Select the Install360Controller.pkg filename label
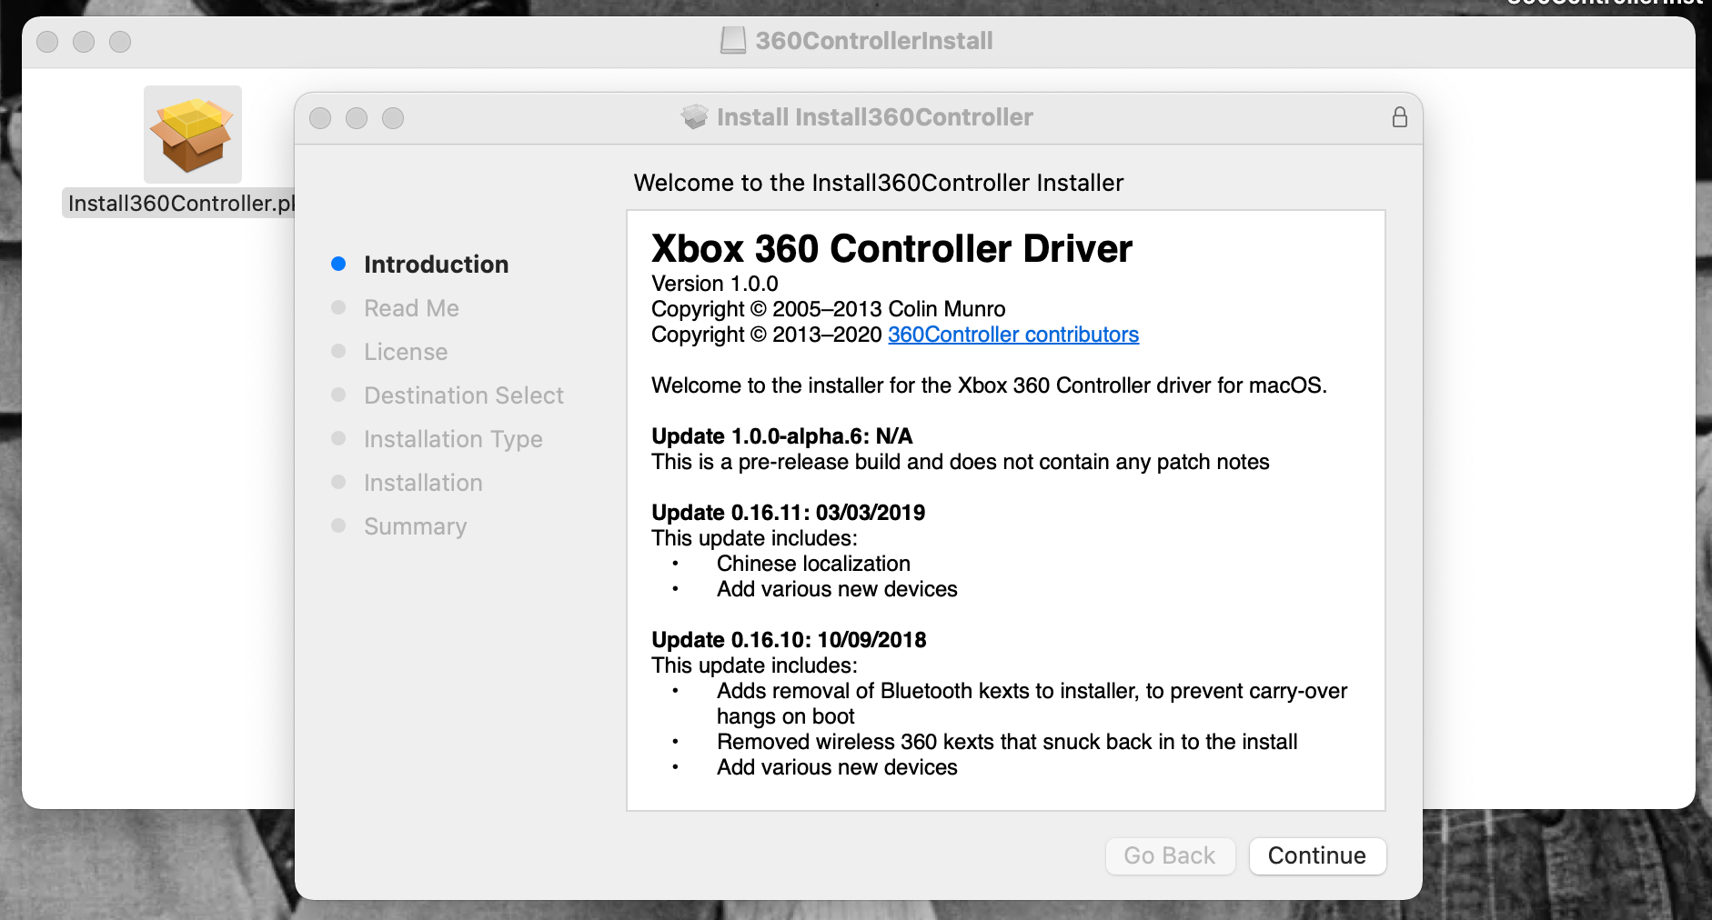Image resolution: width=1712 pixels, height=920 pixels. click(x=180, y=203)
